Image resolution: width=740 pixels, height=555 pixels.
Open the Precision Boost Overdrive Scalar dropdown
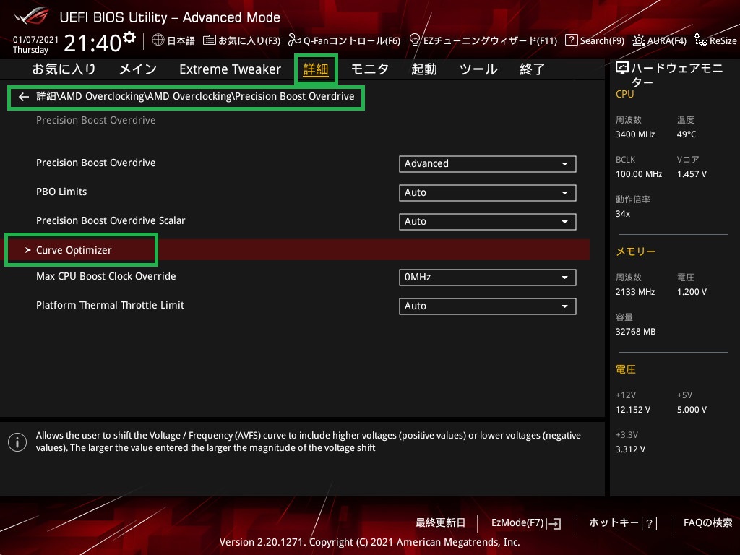(x=488, y=222)
